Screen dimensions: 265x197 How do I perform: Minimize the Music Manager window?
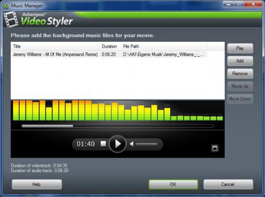228,4
